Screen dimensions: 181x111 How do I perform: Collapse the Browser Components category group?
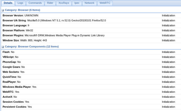(x=3, y=47)
